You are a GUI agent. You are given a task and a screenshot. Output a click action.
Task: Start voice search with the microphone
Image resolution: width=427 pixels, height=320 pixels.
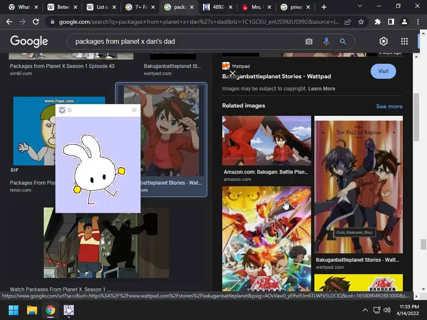[x=326, y=41]
